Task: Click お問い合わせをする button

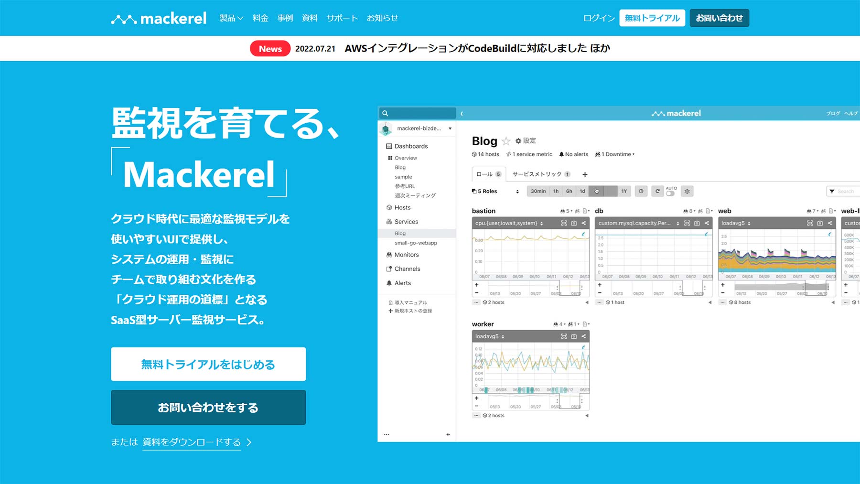Action: click(208, 407)
